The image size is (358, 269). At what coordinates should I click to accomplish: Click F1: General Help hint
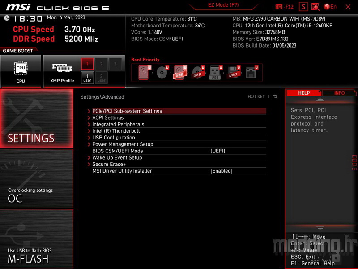coord(312,263)
